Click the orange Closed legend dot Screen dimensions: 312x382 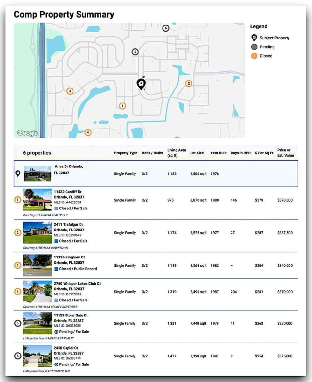coord(254,56)
